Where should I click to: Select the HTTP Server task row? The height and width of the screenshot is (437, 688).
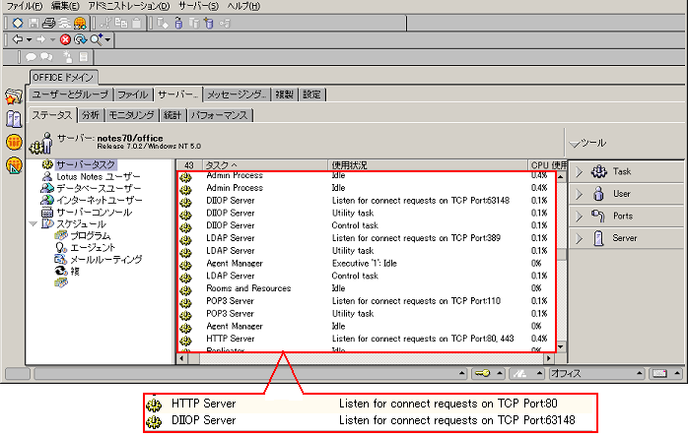[367, 339]
